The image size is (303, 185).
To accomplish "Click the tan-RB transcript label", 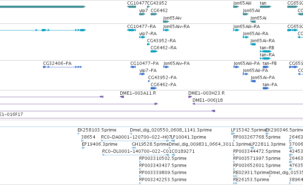I will point(267,48).
